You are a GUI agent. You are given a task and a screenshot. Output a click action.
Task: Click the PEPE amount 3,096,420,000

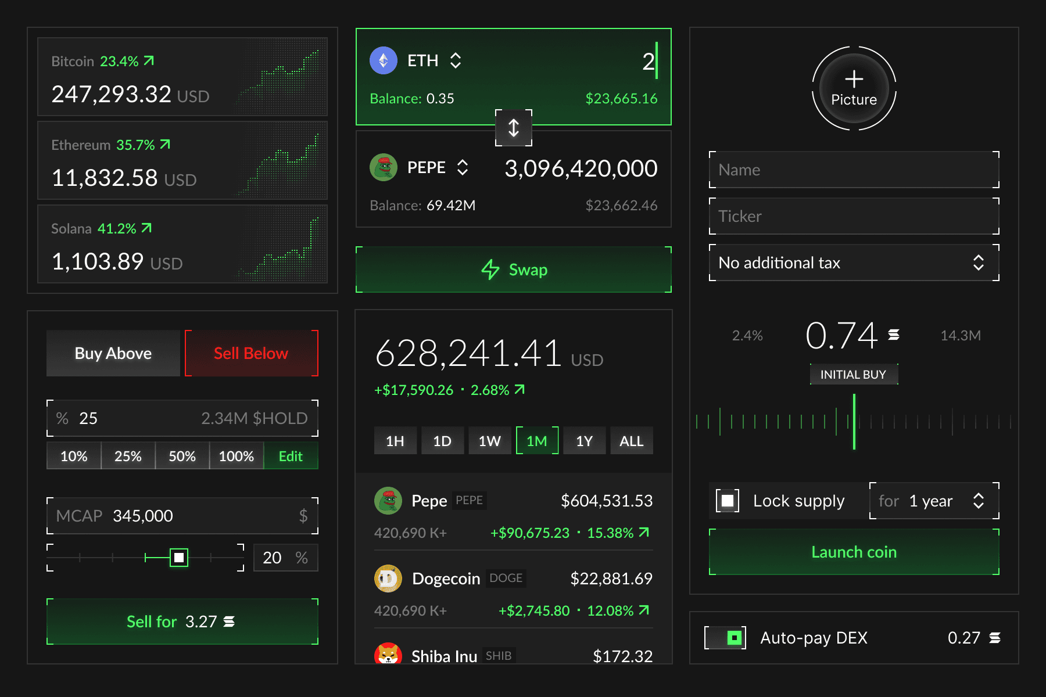tap(581, 168)
